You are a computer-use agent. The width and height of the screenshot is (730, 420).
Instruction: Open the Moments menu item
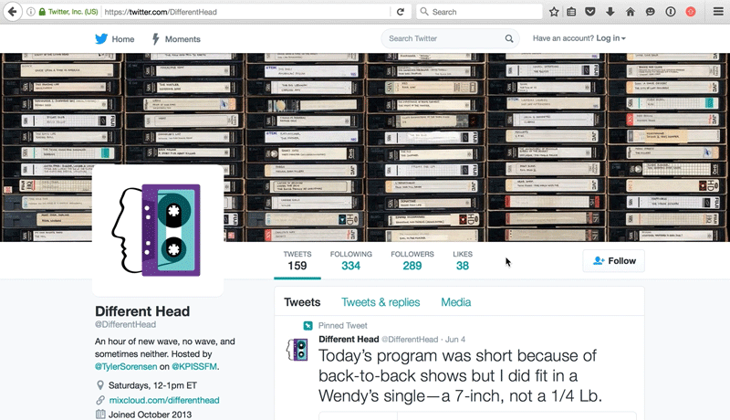176,39
